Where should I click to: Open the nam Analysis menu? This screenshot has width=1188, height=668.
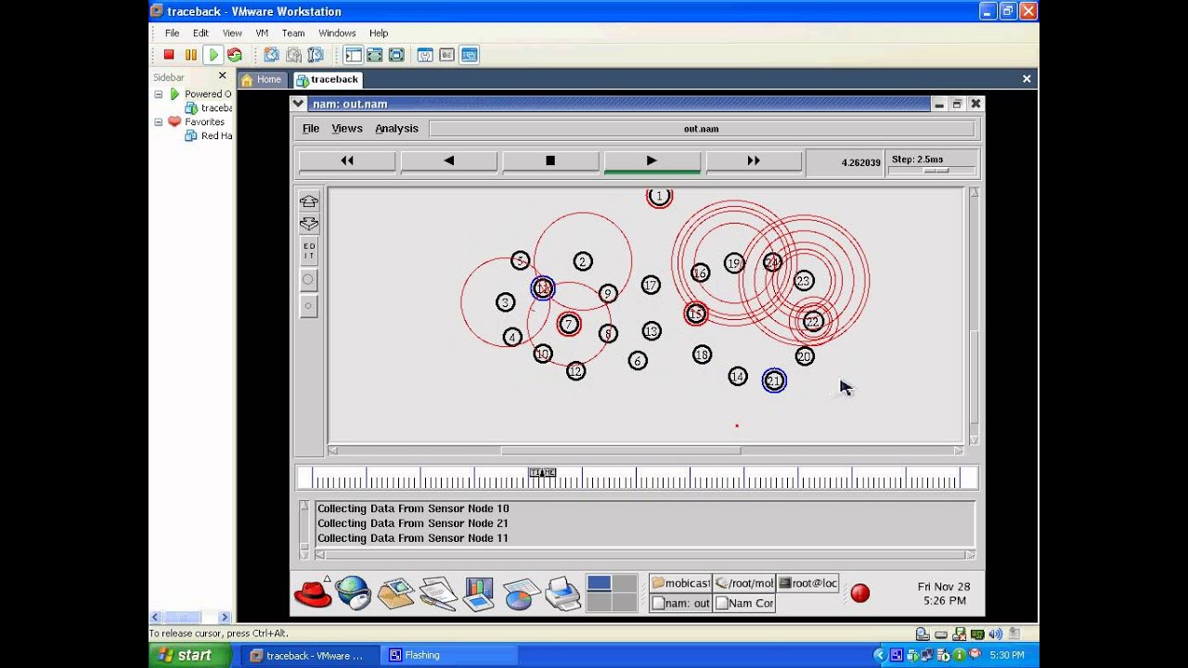[x=396, y=128]
